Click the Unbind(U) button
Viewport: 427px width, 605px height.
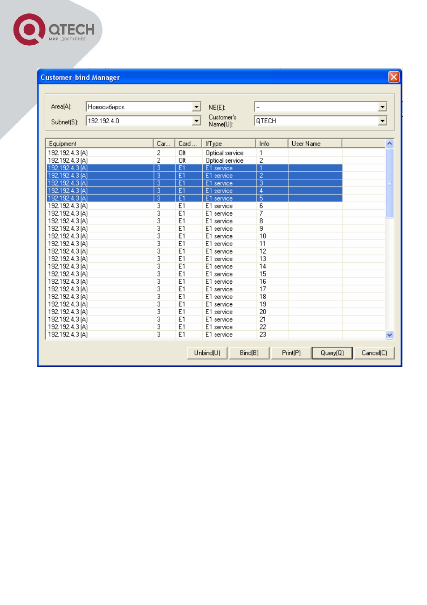tap(207, 353)
